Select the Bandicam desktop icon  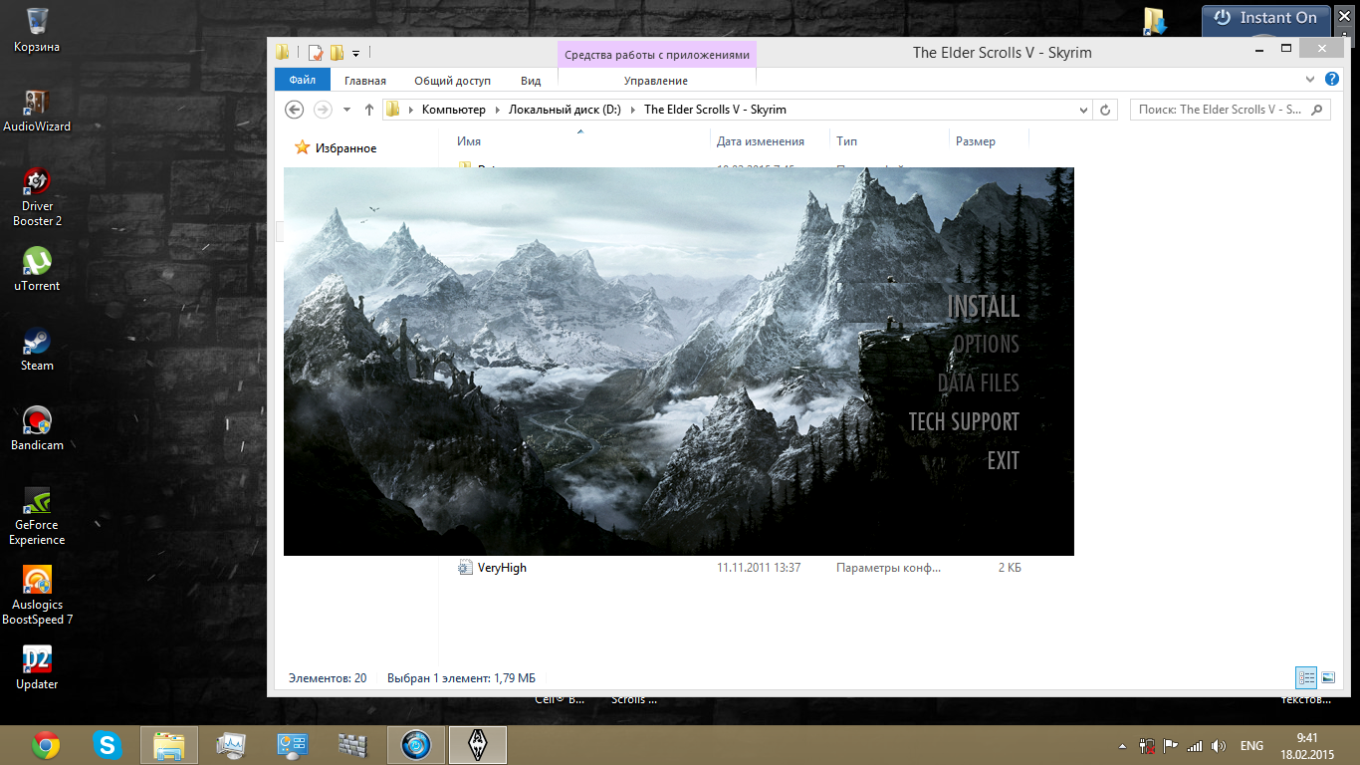click(x=37, y=428)
